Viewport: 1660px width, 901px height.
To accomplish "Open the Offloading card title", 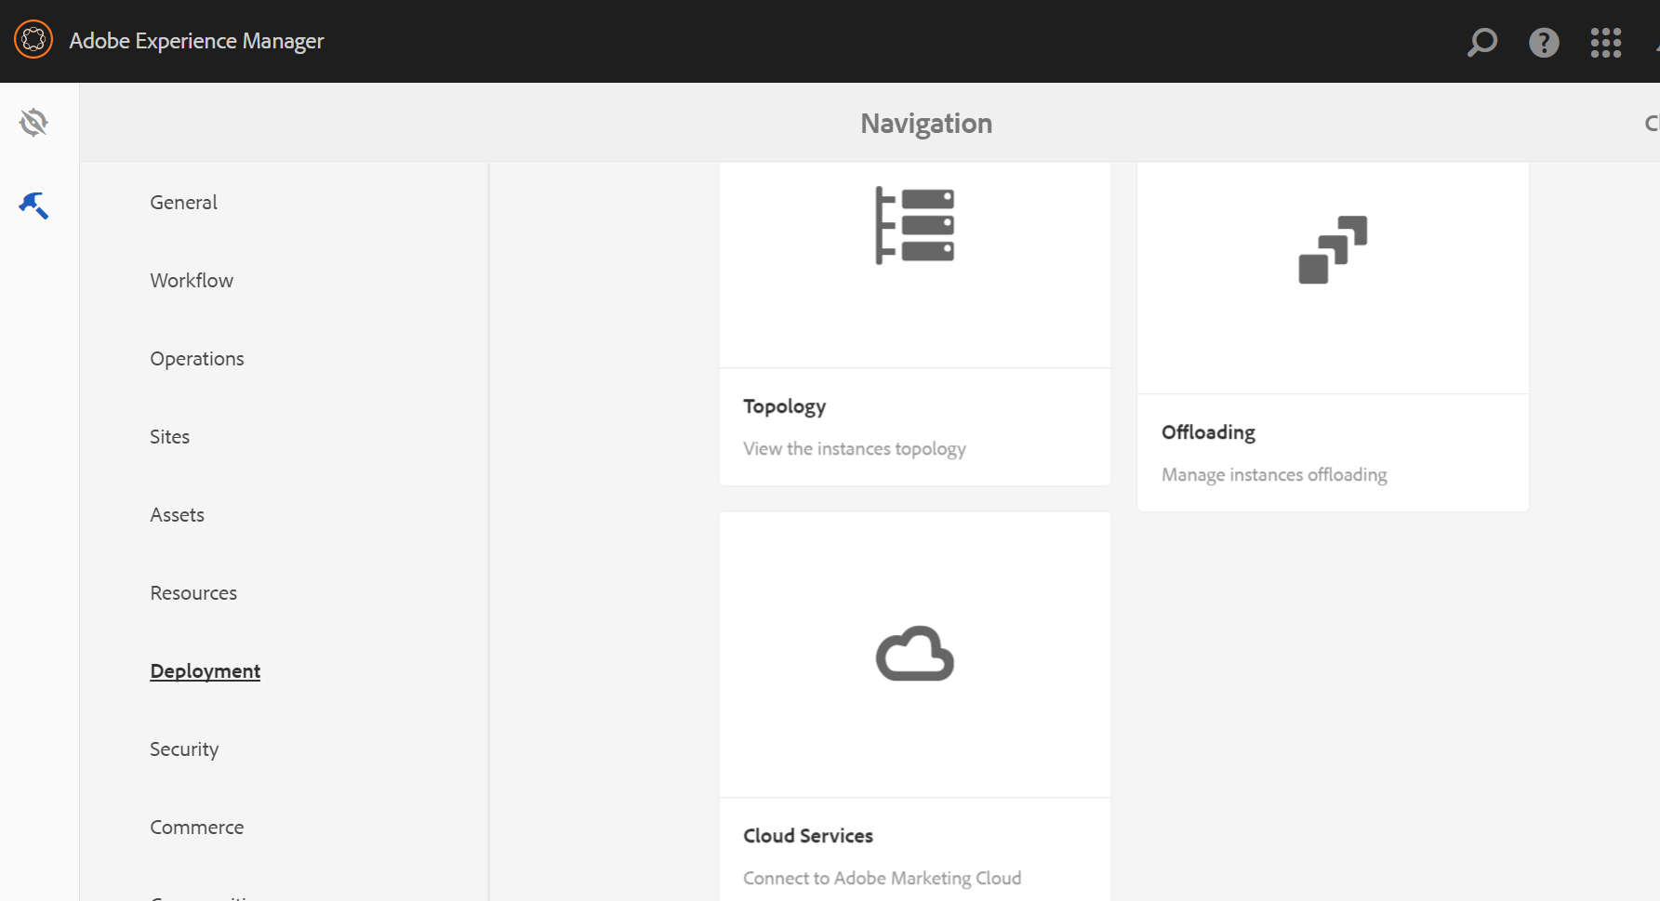I will coord(1208,432).
